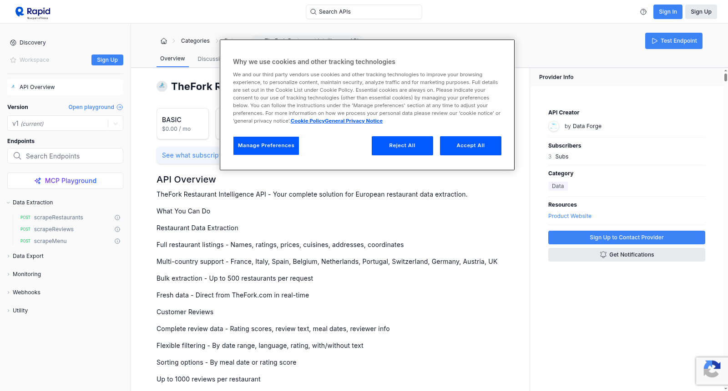Open Discovery in the sidebar
This screenshot has width=728, height=391.
33,43
